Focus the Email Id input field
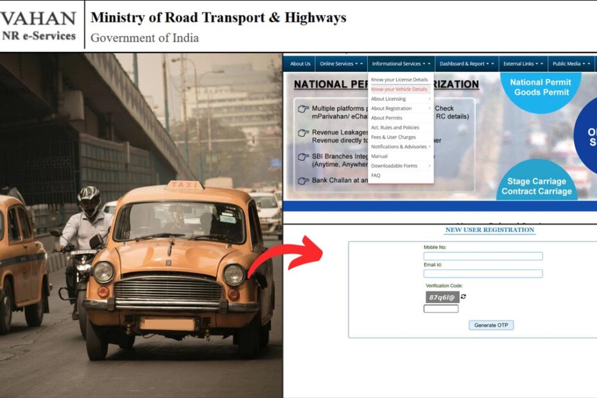The width and height of the screenshot is (597, 398). coord(483,273)
